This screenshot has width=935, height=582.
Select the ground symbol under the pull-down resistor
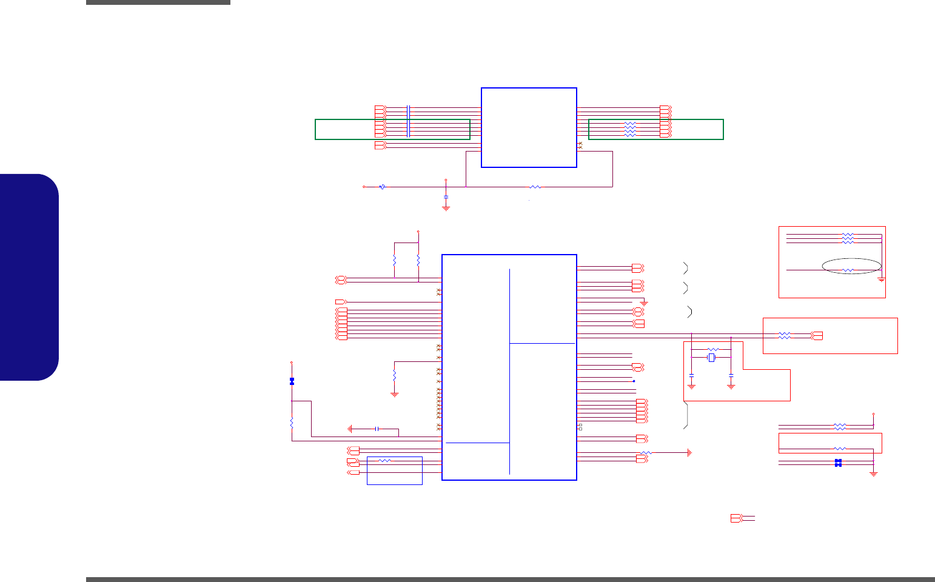click(x=394, y=394)
